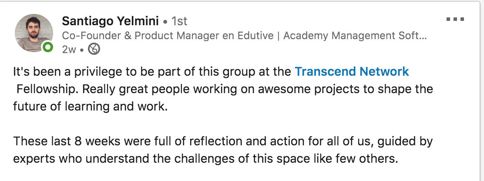The width and height of the screenshot is (484, 181).
Task: Click the truncated Academy Management Soft… text
Action: point(355,36)
